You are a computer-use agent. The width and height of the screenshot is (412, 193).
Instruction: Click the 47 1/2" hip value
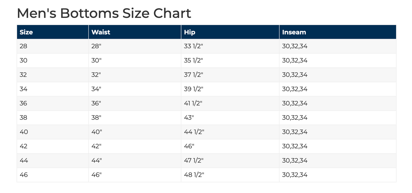(194, 160)
